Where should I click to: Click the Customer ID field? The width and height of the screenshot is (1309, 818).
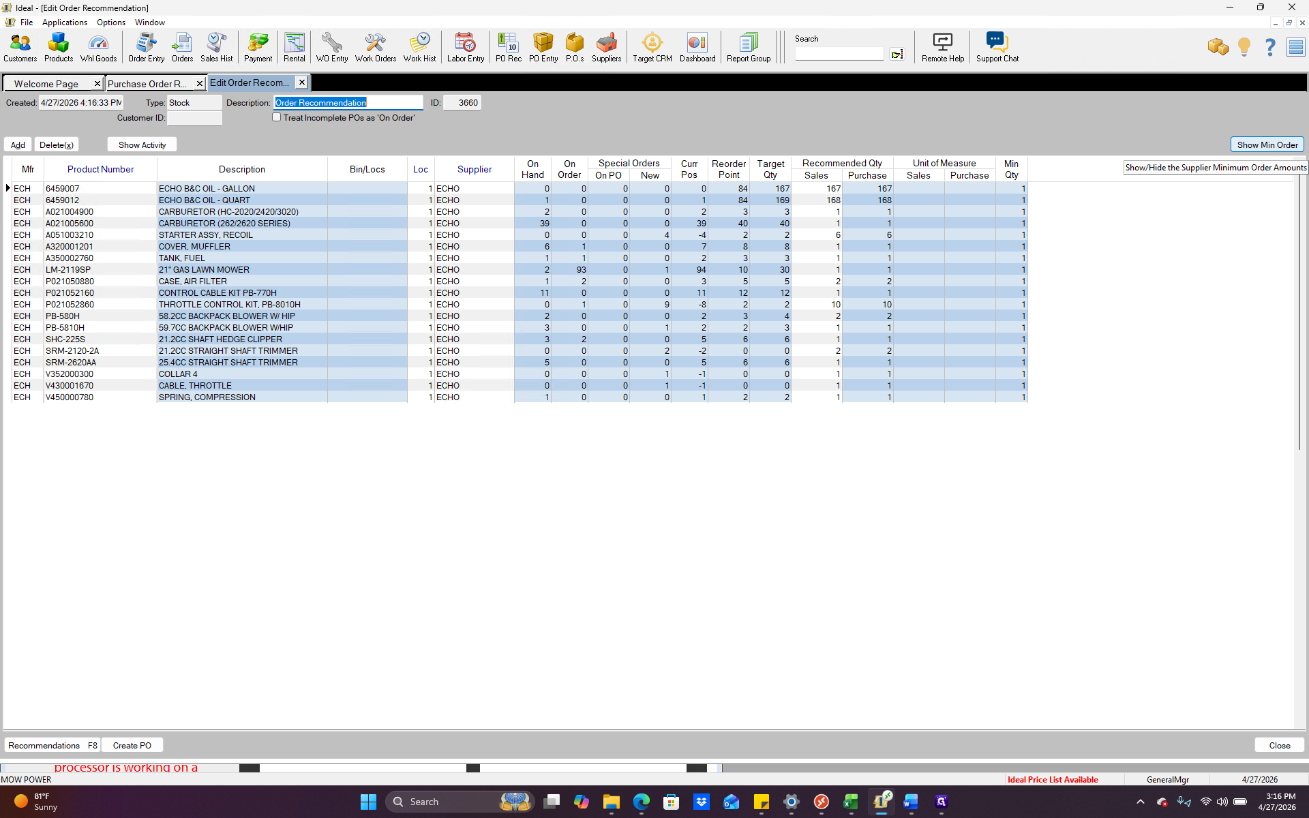194,118
